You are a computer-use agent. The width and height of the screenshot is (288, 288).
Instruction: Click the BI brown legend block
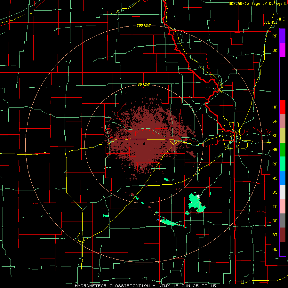pyautogui.click(x=283, y=235)
